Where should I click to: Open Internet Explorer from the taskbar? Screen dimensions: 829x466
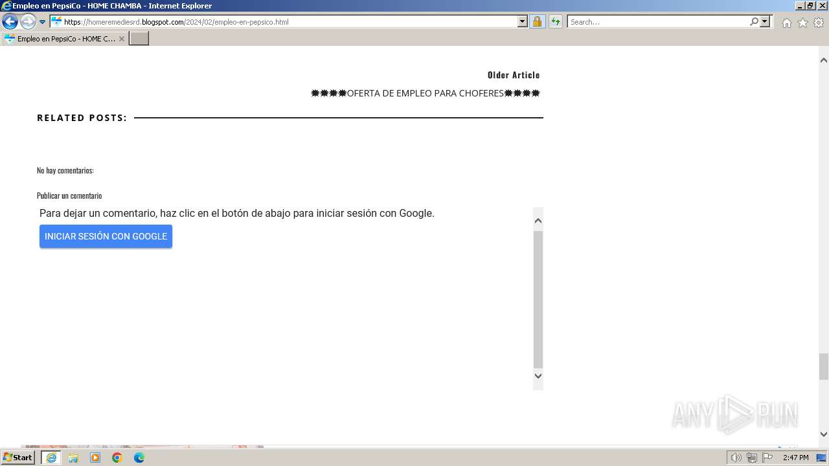51,458
